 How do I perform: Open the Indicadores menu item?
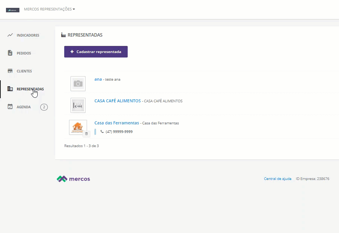point(28,35)
